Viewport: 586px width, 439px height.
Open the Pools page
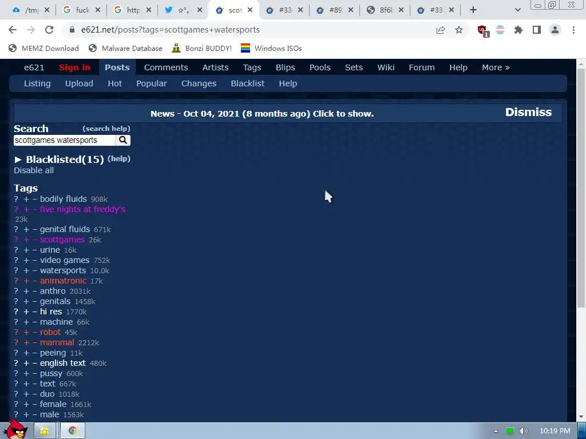320,67
